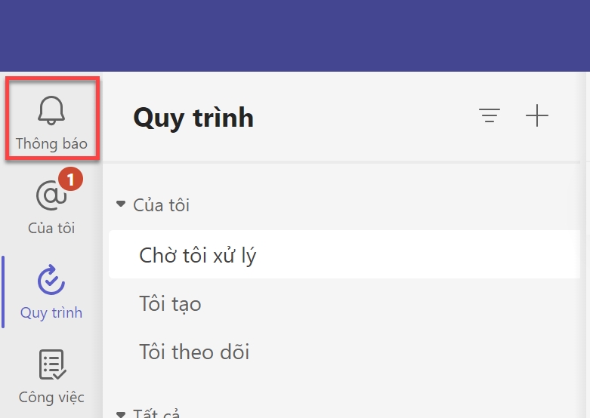This screenshot has height=418, width=590.
Task: Click the Của tôi group header text
Action: coord(161,204)
